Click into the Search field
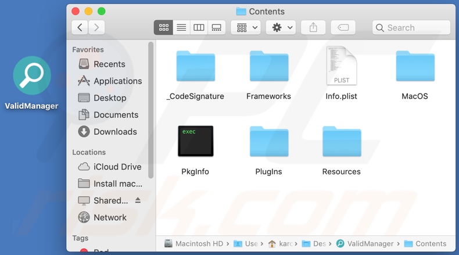Screen dimensions: 459x255 (411, 27)
